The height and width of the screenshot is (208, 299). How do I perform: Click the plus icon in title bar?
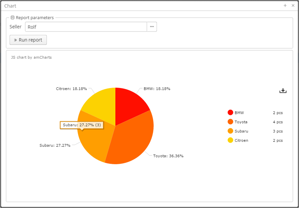[x=285, y=6]
